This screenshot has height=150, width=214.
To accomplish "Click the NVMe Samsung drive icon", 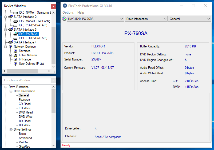I will 15,13.
